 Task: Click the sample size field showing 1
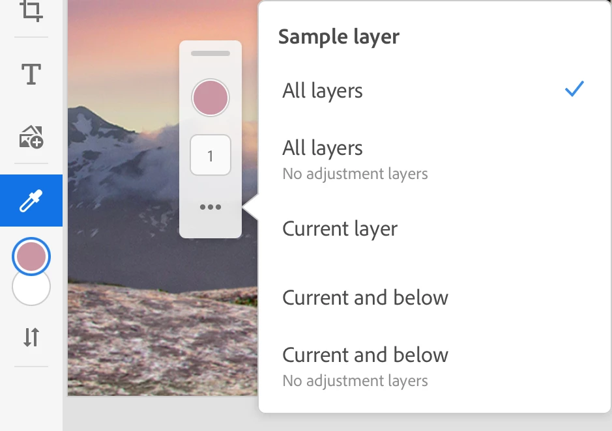point(211,155)
